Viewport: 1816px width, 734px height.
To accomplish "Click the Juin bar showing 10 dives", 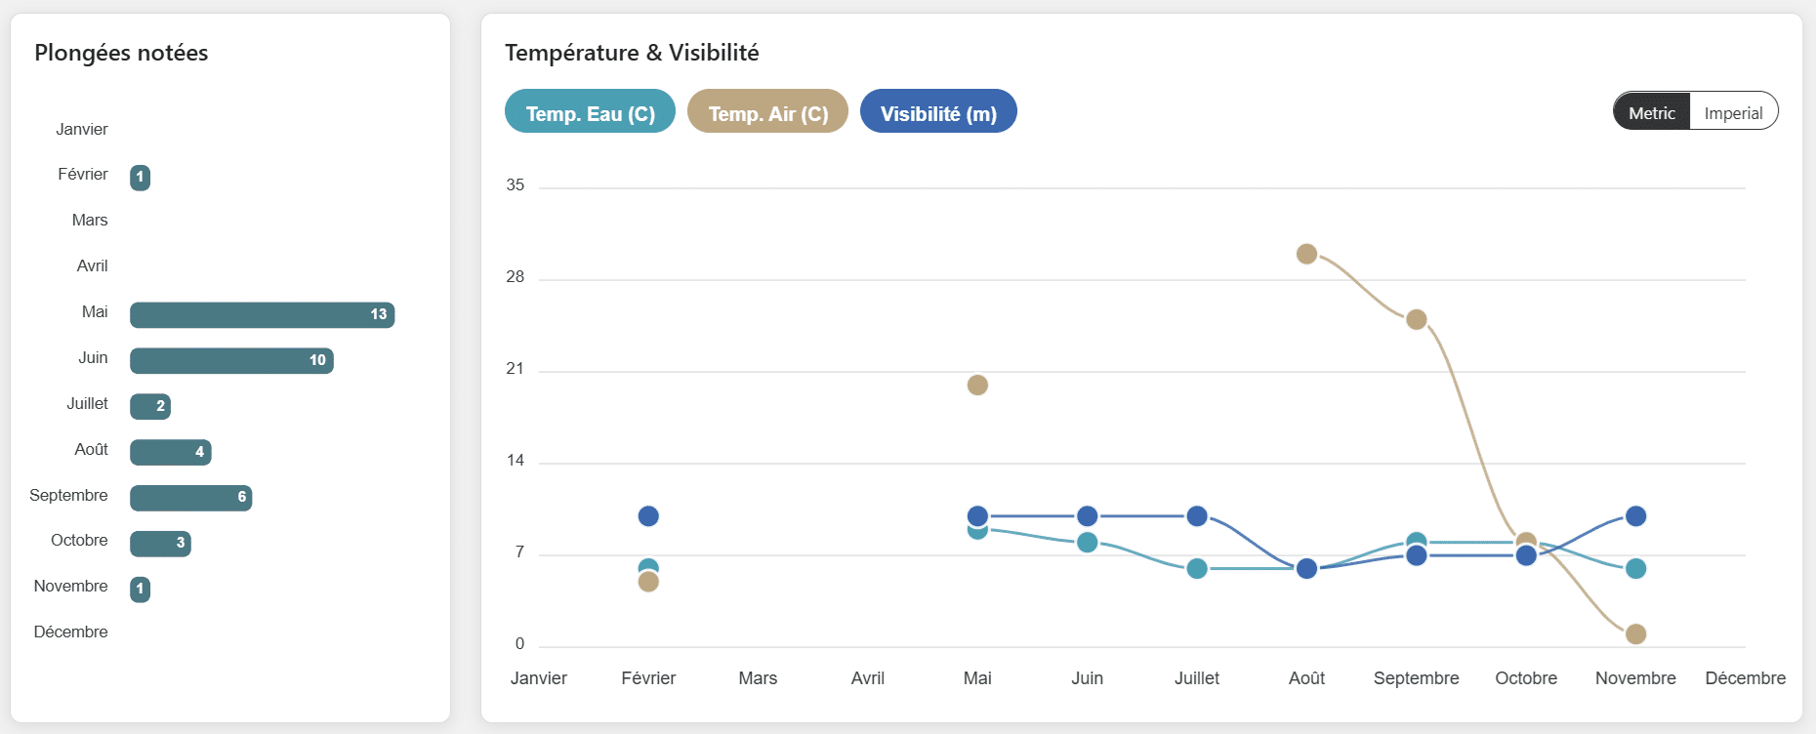I will click(x=231, y=360).
